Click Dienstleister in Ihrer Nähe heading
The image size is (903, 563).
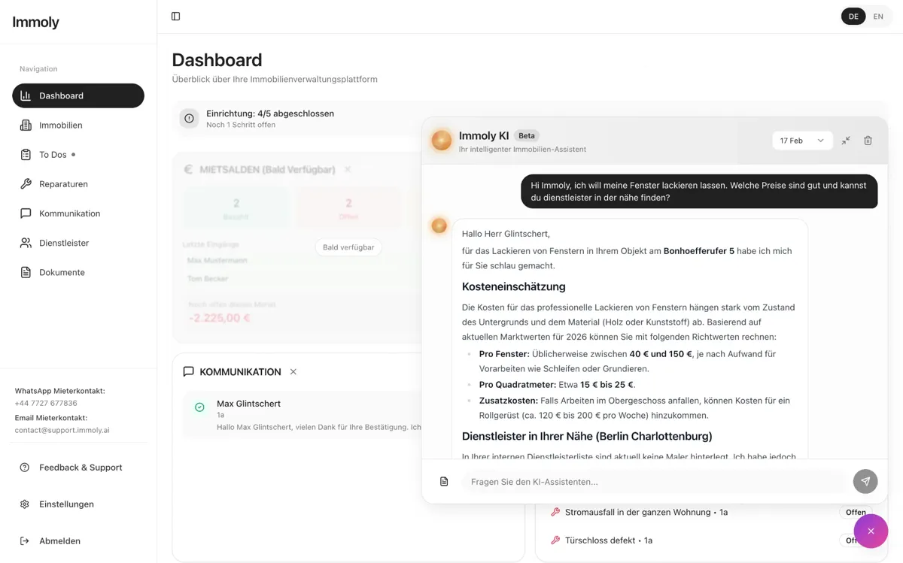[x=587, y=436]
